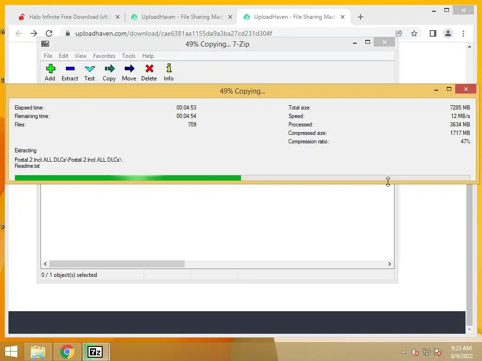The width and height of the screenshot is (482, 361).
Task: Click the clock showing 9:23 AM
Action: (x=461, y=348)
